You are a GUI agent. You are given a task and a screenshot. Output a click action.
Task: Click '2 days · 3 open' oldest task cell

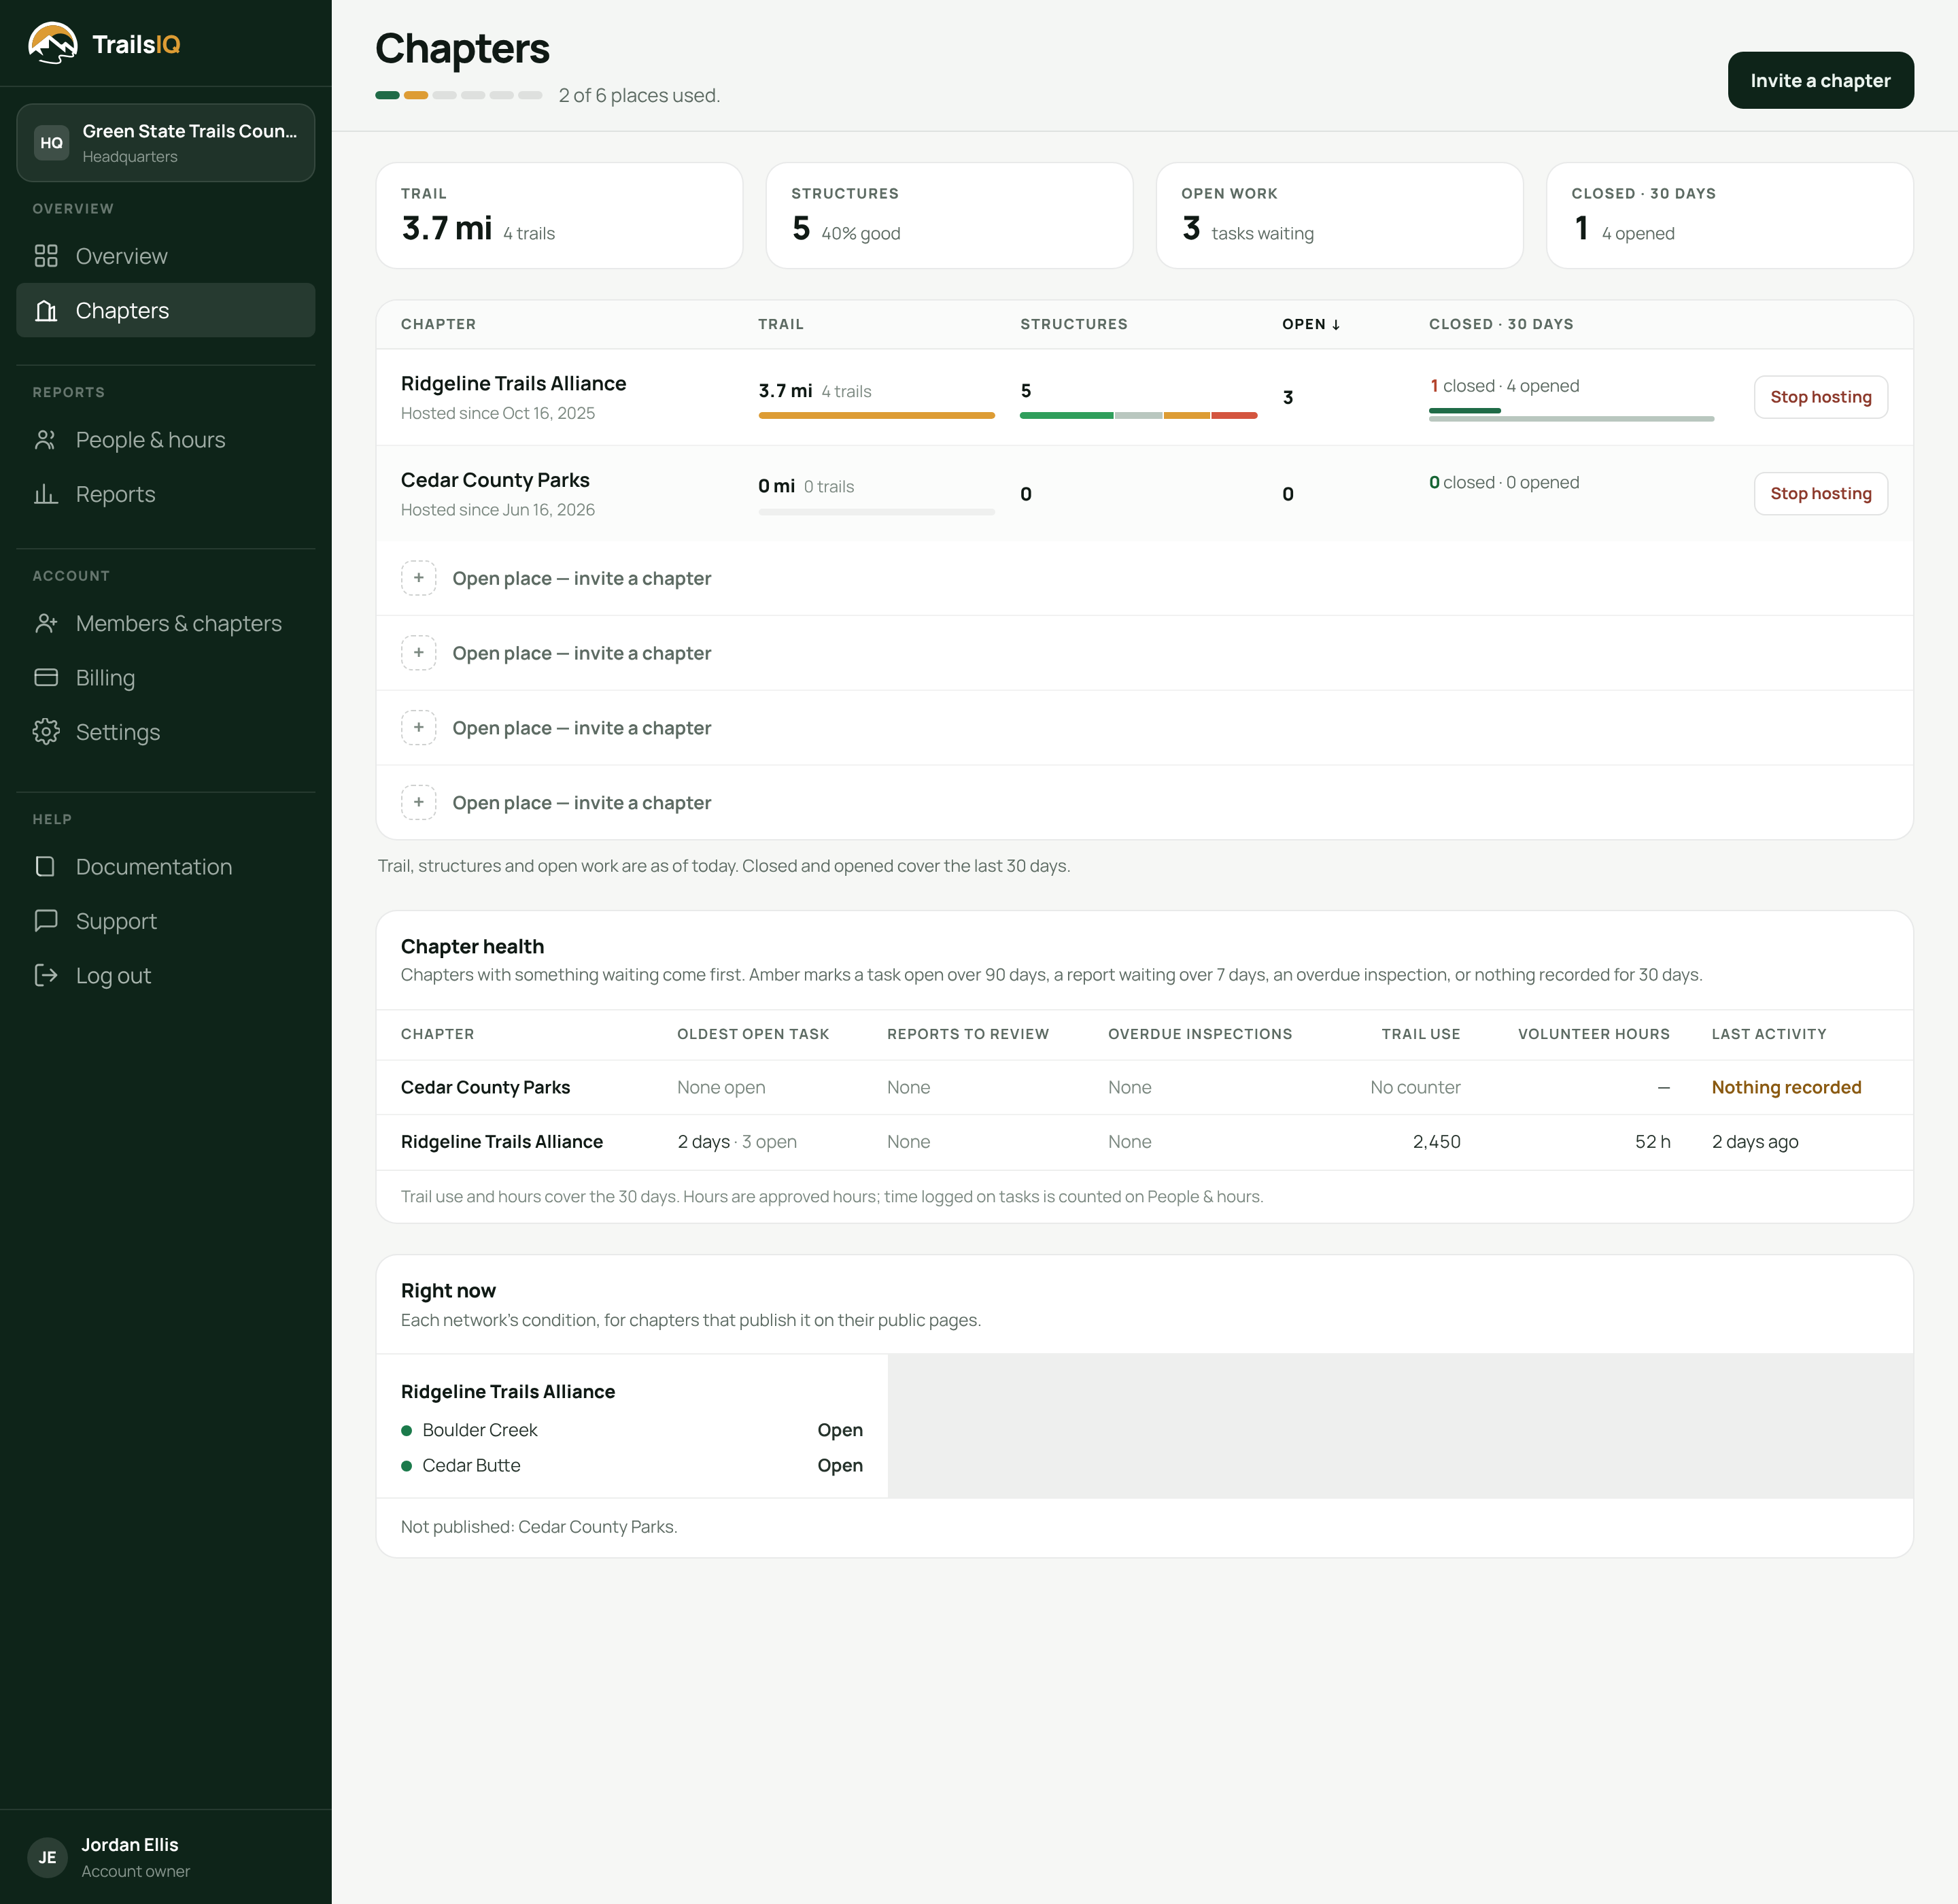[x=737, y=1142]
